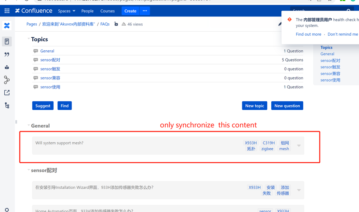Open the app switcher grid icon

pyautogui.click(x=6, y=11)
